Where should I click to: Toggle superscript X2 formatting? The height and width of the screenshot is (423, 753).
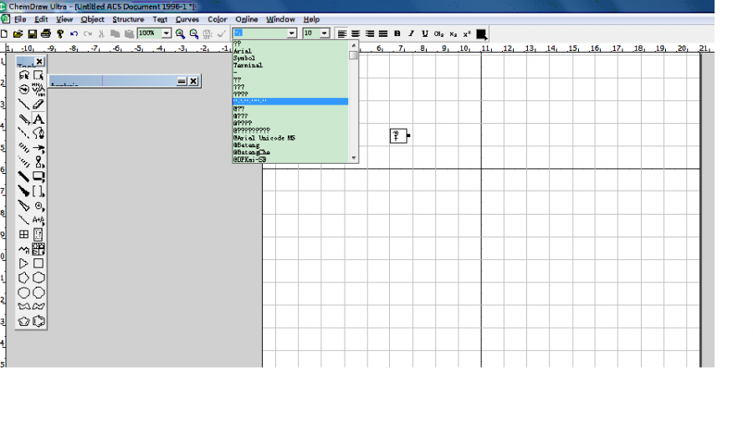[467, 33]
